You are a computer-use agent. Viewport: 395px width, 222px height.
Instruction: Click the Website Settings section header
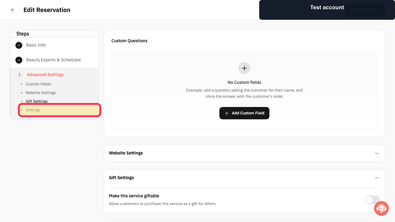[x=244, y=153]
